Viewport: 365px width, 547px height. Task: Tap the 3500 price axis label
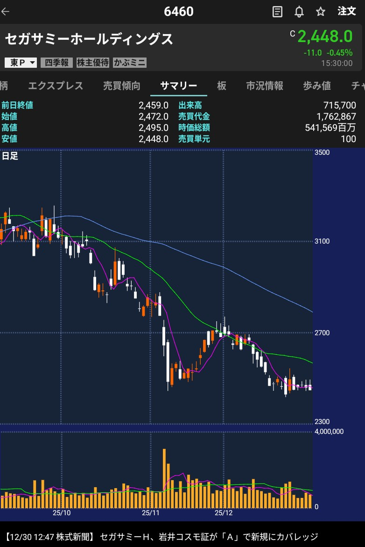coord(322,152)
